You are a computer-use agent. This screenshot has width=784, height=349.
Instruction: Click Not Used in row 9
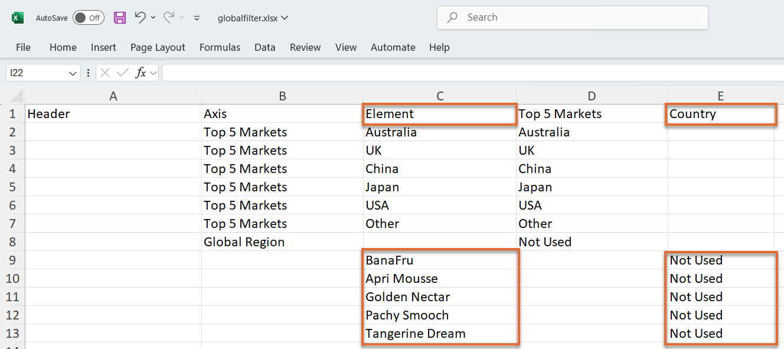720,260
